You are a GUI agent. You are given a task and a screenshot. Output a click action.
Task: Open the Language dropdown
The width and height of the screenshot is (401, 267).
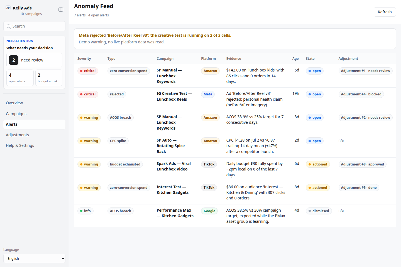tap(34, 258)
